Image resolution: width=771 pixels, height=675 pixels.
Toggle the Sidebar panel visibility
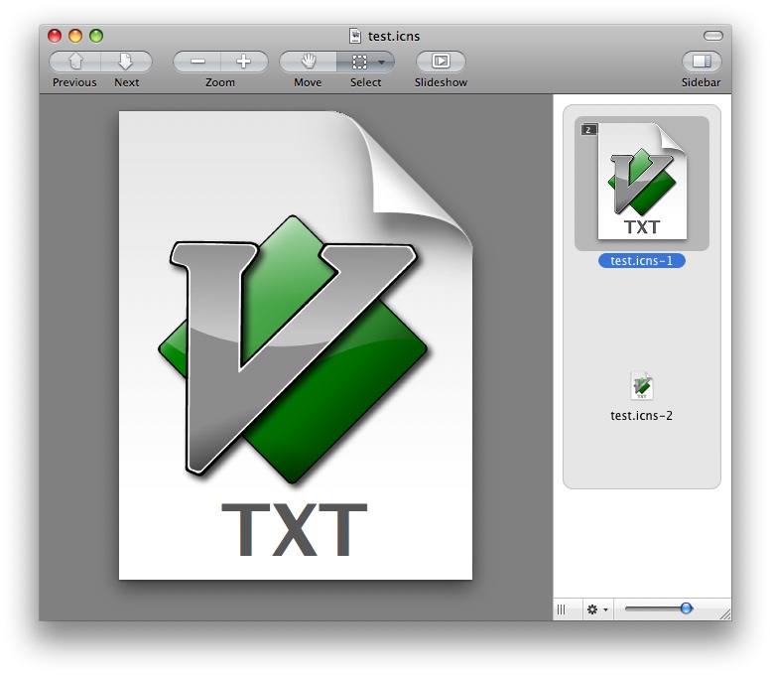pos(702,62)
